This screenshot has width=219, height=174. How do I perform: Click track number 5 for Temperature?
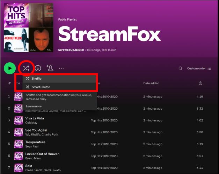pos(9,144)
